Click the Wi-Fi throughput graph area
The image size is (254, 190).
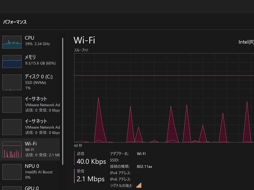164,98
